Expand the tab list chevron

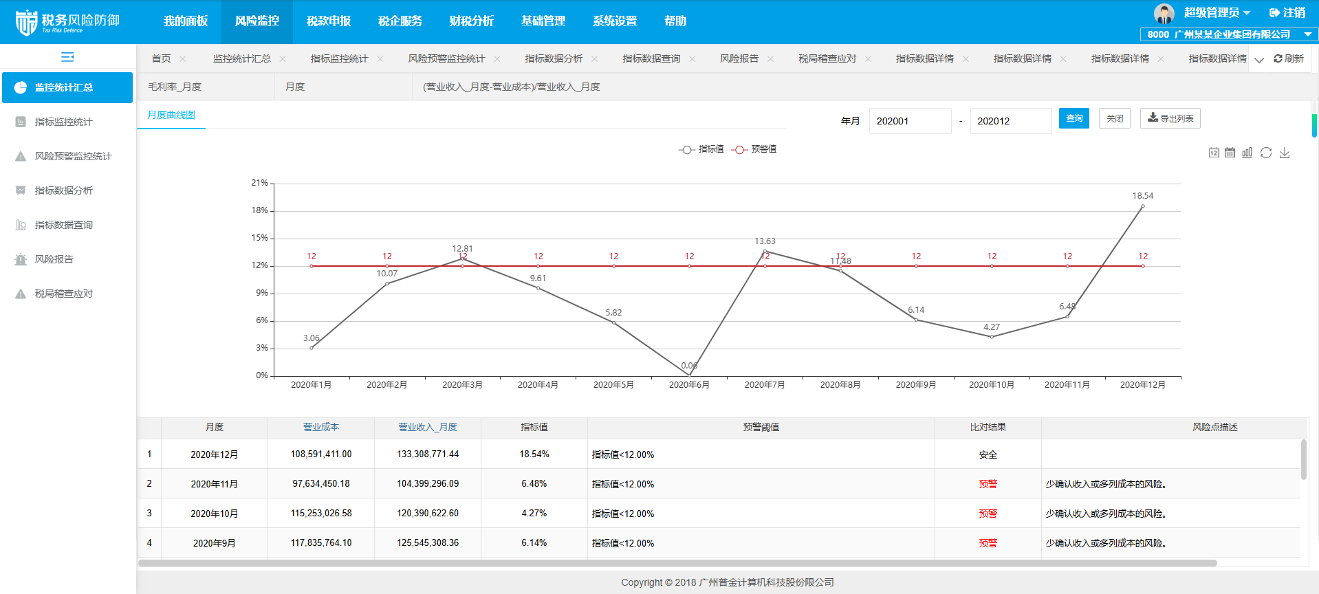[x=1259, y=60]
